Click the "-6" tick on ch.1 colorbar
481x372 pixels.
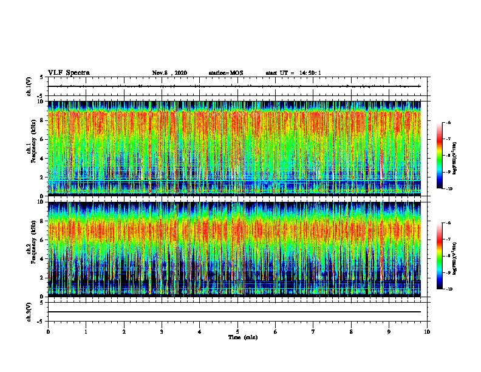pyautogui.click(x=448, y=122)
